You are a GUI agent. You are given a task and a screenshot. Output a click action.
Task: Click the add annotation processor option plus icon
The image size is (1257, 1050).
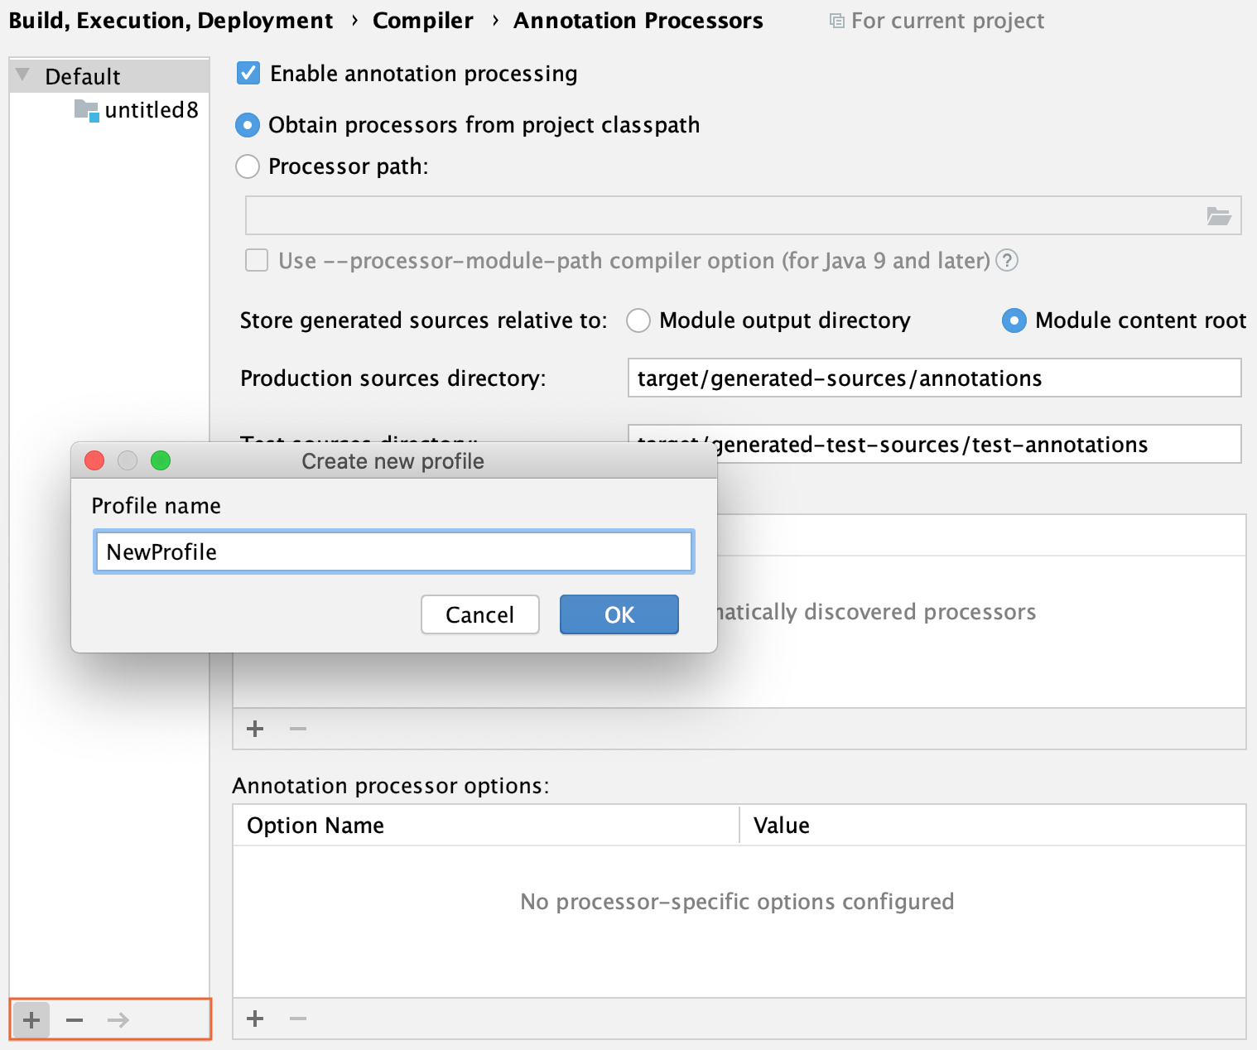(x=254, y=1019)
